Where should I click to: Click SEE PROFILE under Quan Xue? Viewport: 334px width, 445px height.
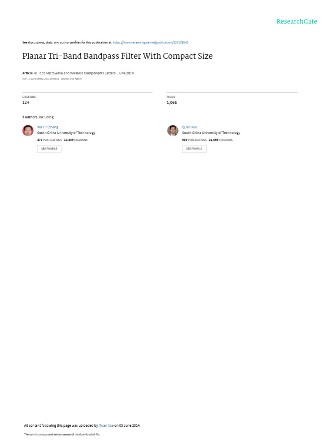coord(194,149)
